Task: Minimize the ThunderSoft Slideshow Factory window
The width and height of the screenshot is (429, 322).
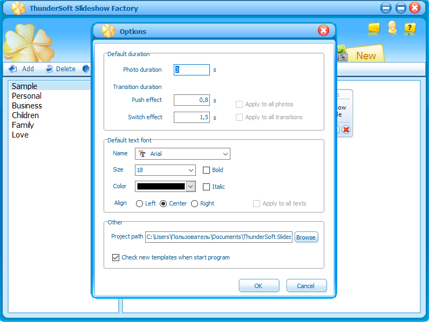Action: coord(386,8)
